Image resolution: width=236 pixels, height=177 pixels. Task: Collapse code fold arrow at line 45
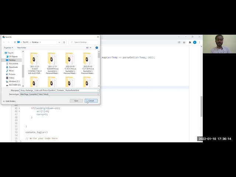pos(19,108)
